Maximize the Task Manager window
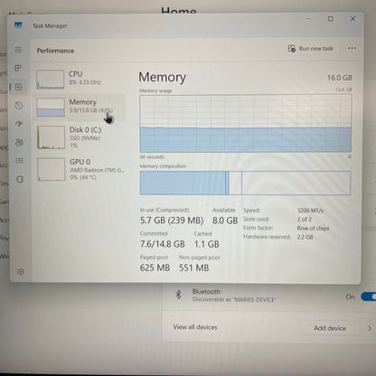 [331, 19]
